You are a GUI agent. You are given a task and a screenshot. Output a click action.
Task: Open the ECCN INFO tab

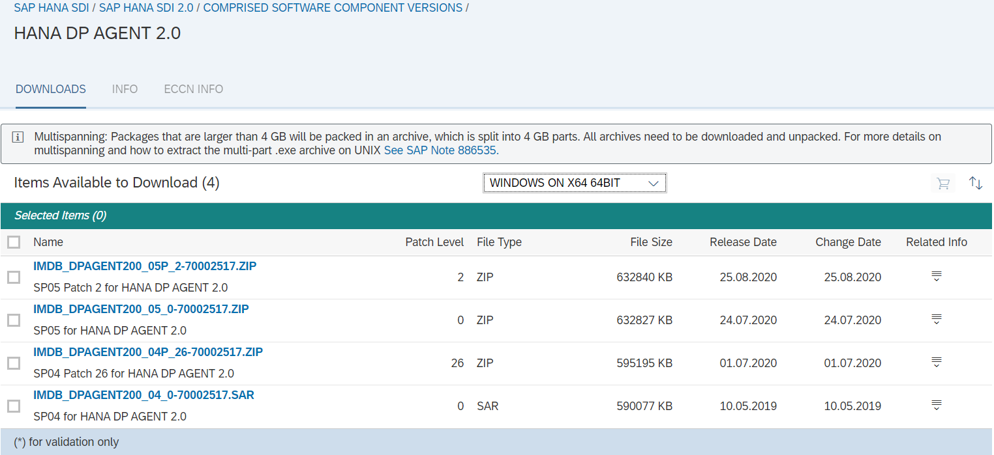tap(194, 89)
